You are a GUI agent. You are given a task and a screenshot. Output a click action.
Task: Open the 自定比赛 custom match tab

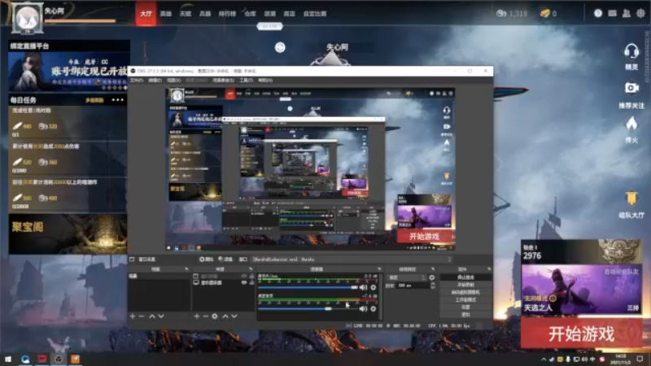coord(315,14)
